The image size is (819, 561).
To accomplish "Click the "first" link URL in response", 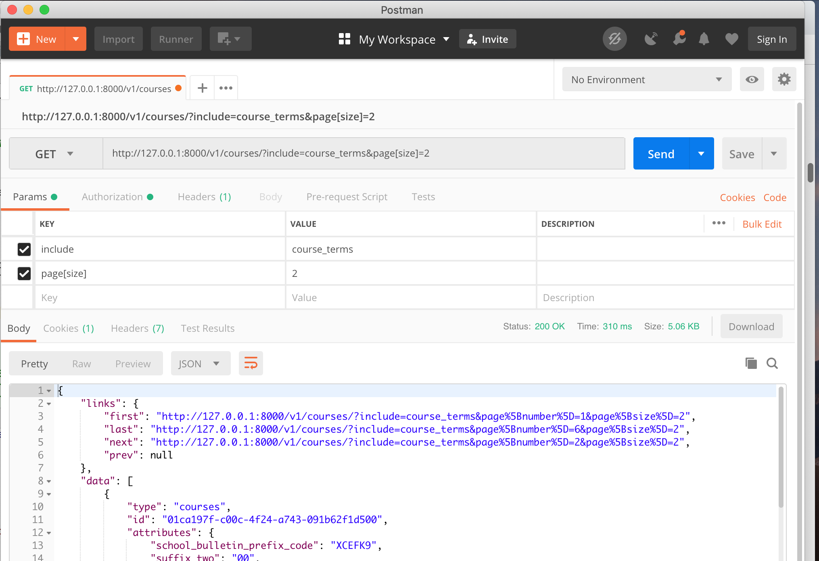I will [423, 416].
